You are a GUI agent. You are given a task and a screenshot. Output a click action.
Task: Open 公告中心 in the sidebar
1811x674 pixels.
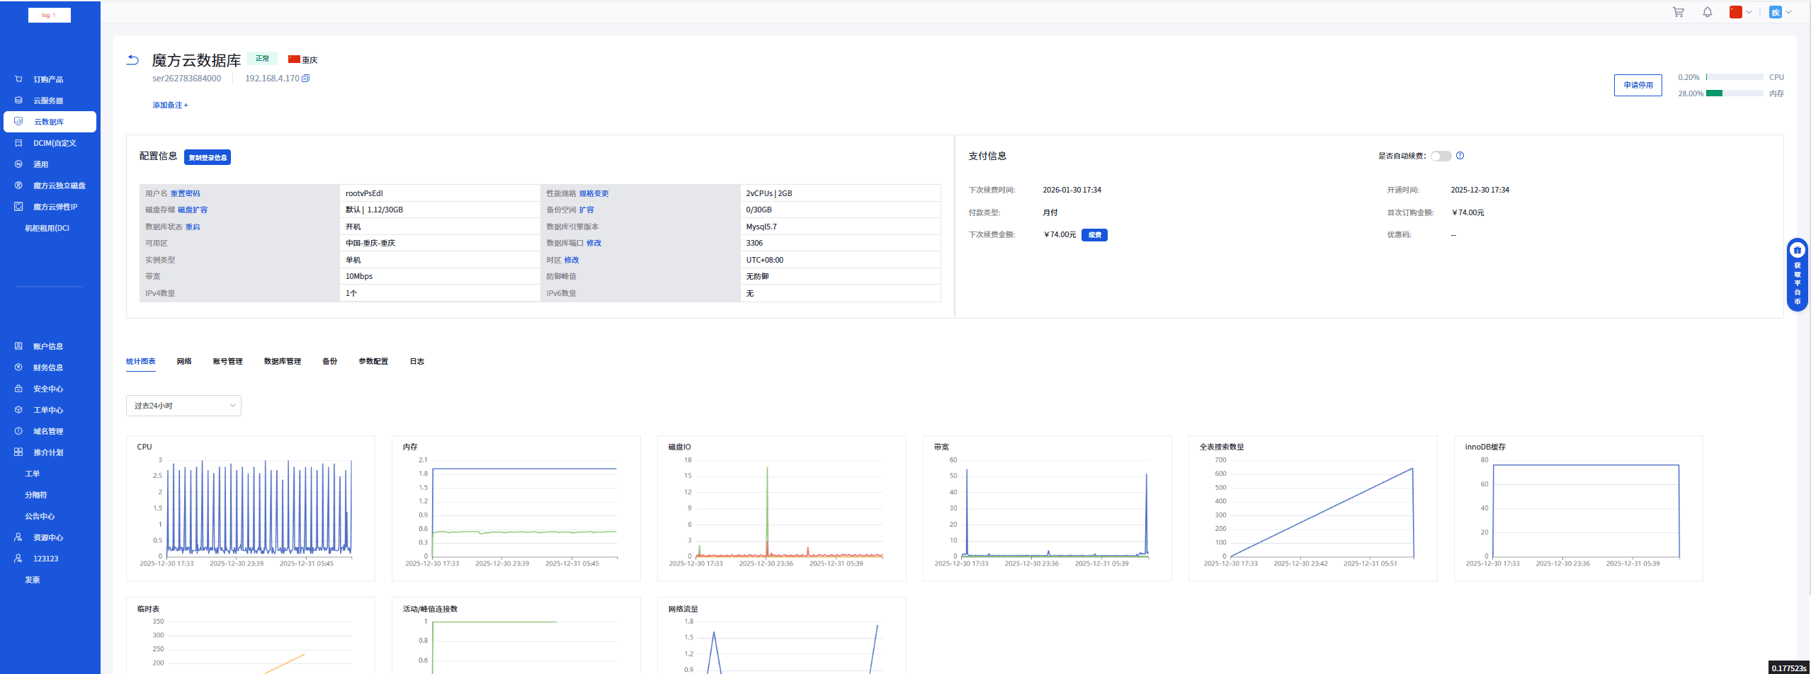(40, 516)
